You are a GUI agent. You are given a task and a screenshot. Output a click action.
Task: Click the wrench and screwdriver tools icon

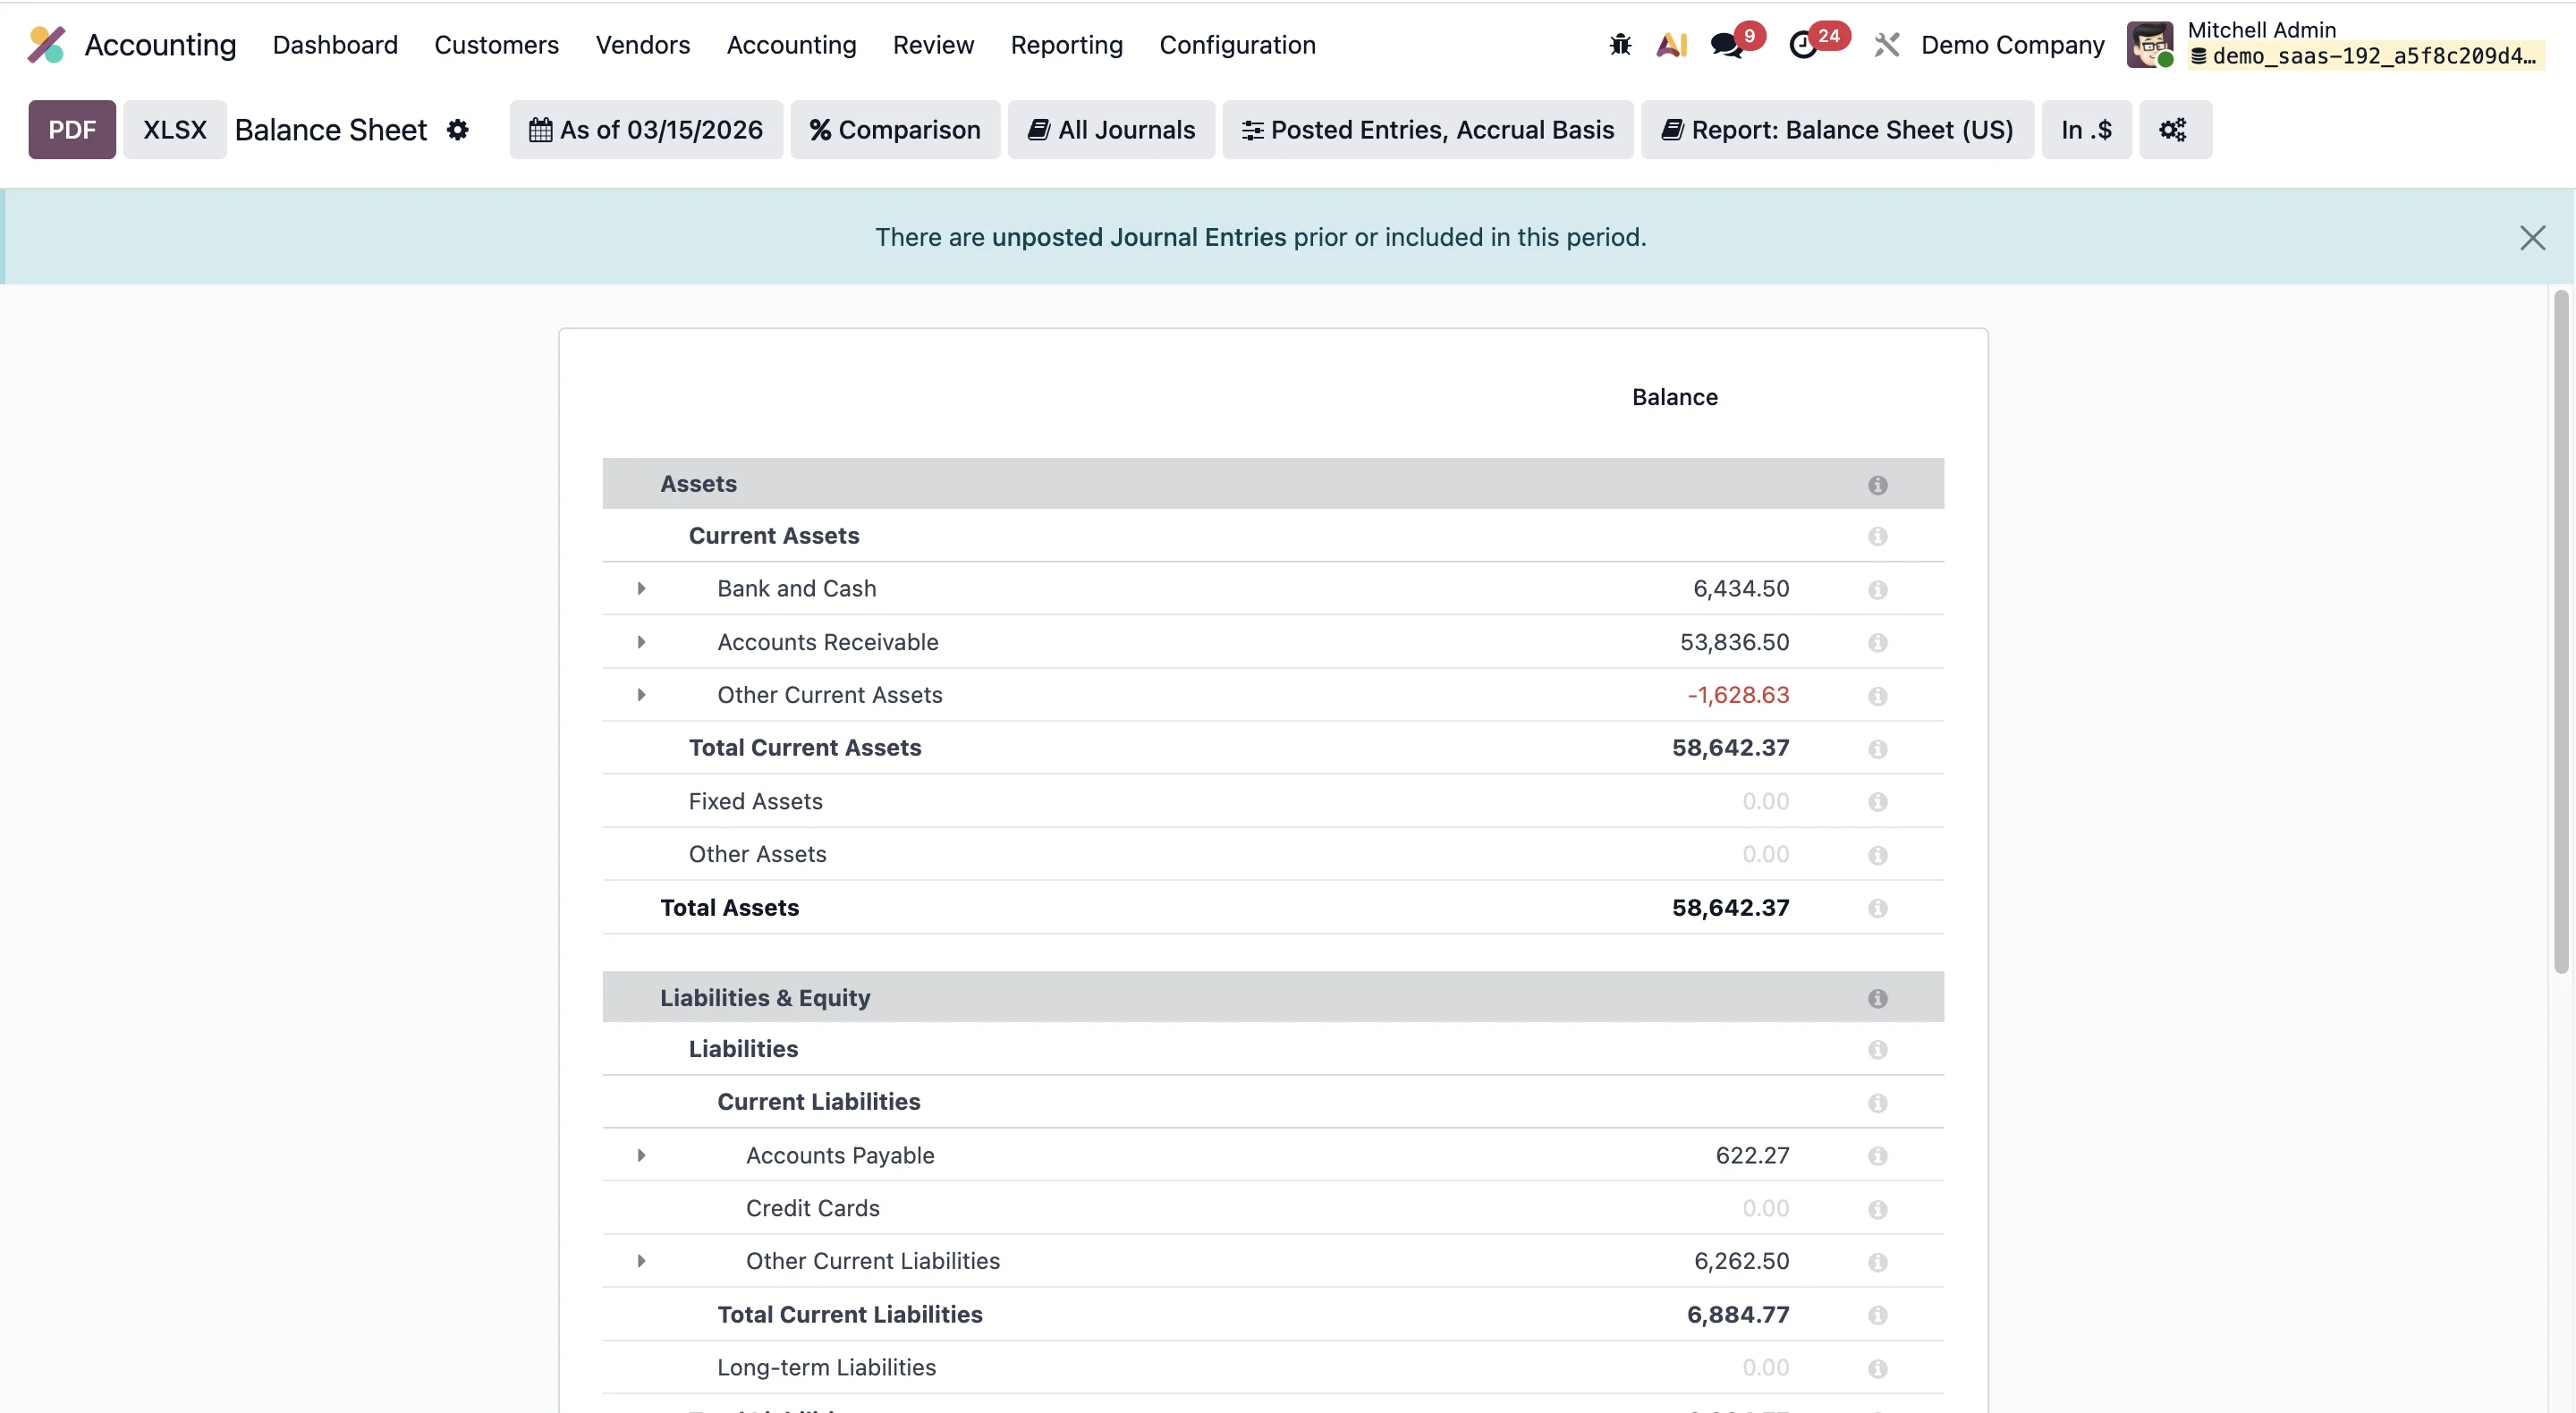click(1886, 45)
